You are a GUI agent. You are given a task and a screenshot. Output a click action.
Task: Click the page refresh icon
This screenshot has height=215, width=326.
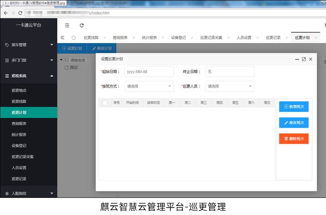[x=82, y=25]
